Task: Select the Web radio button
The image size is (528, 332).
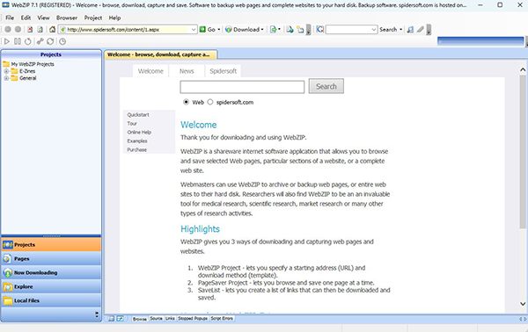Action: tap(186, 102)
